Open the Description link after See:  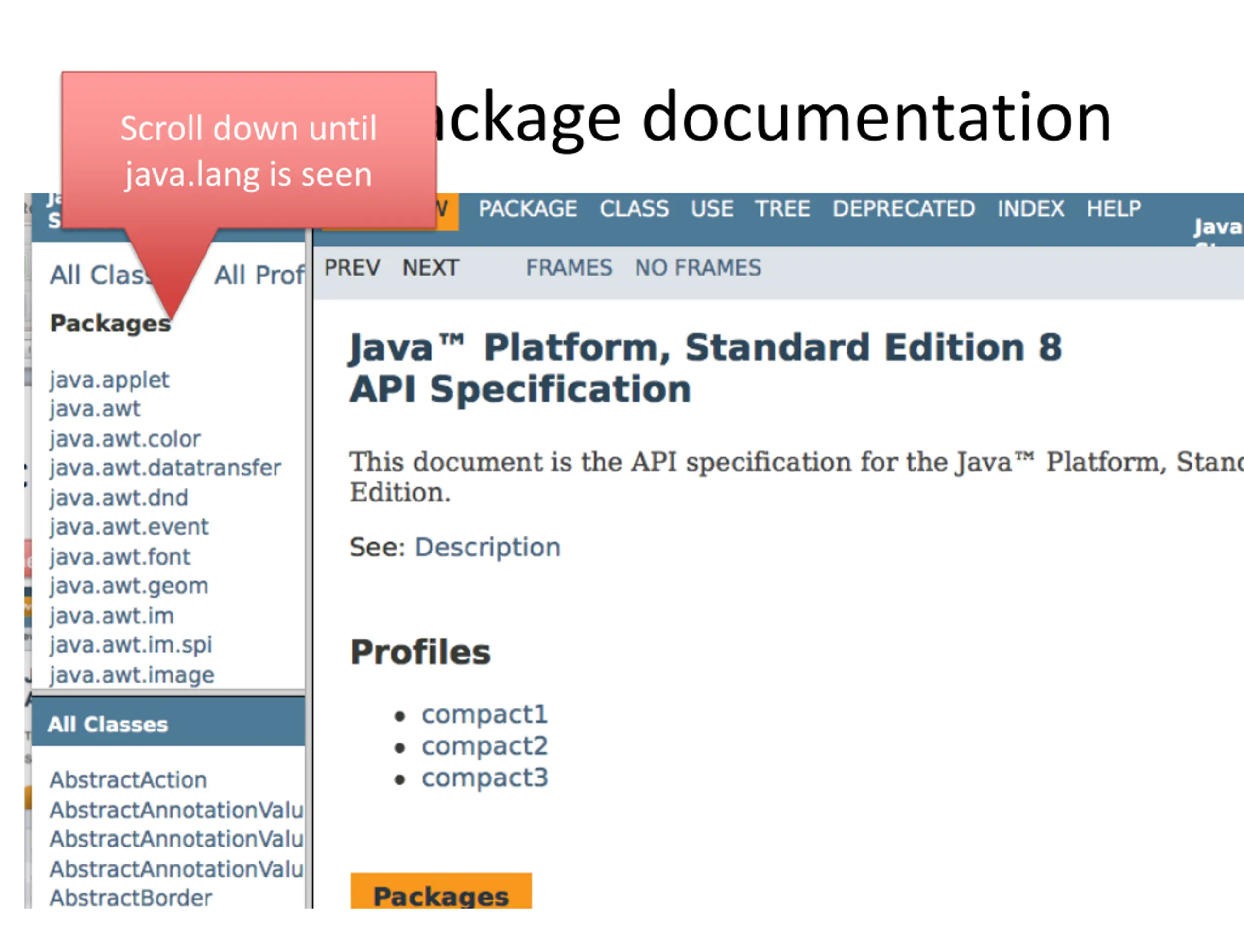[487, 548]
